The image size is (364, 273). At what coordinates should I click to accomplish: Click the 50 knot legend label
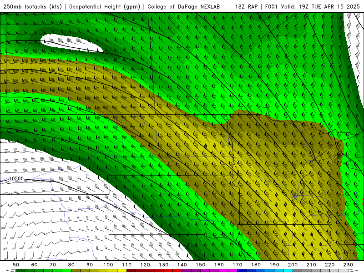tap(16, 265)
